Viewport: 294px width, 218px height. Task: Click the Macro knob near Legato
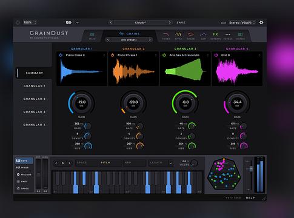(194, 163)
